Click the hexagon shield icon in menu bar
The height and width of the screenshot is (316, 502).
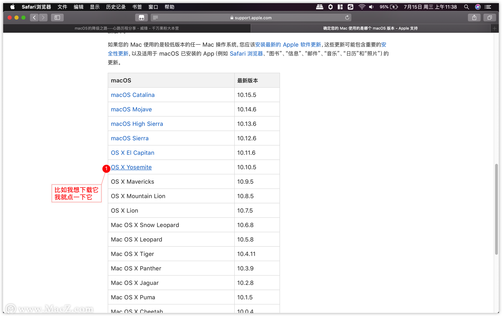tap(330, 7)
